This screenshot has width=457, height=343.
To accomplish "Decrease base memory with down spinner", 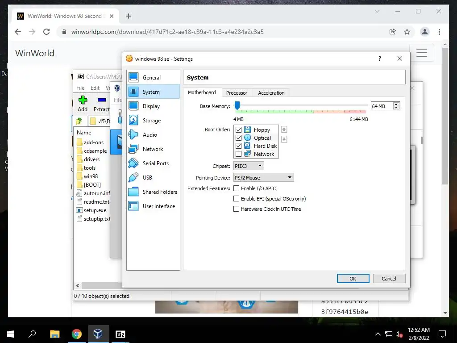I will (396, 108).
